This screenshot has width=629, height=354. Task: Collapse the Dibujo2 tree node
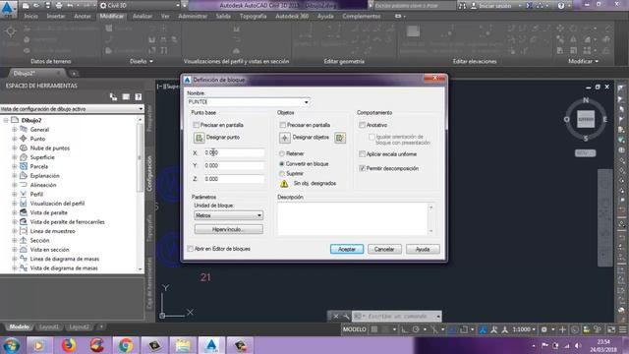tap(6, 120)
